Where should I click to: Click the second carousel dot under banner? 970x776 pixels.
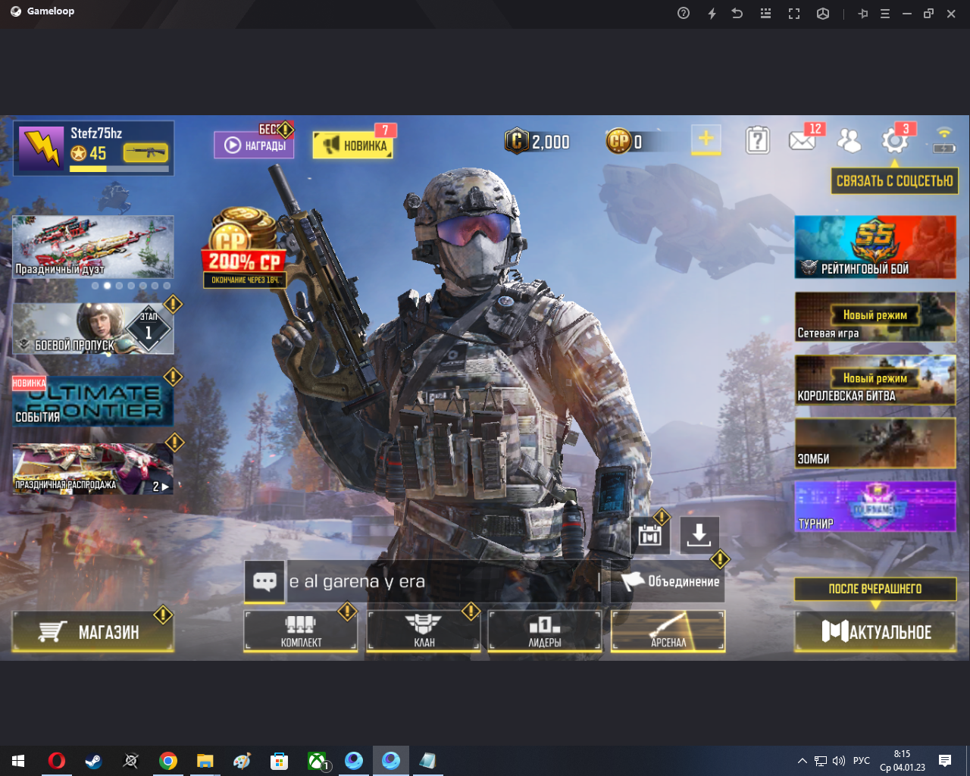click(x=107, y=286)
